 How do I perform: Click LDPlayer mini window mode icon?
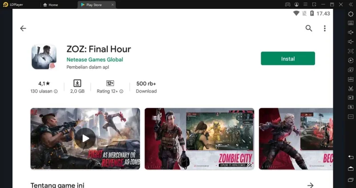pos(314,4)
